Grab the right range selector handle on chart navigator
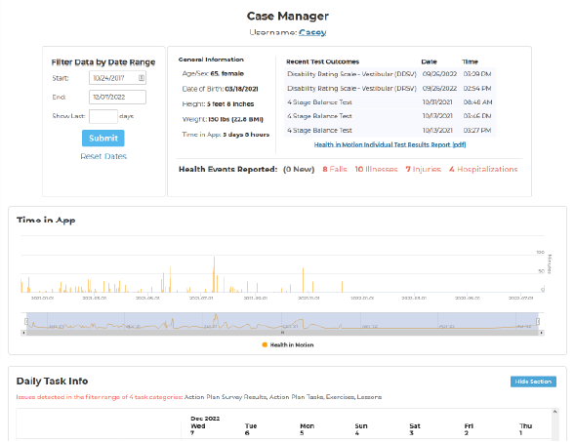This screenshot has height=442, width=575. pos(538,321)
